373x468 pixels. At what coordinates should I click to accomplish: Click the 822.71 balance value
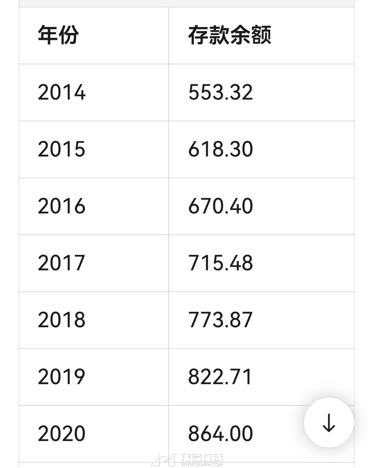220,377
